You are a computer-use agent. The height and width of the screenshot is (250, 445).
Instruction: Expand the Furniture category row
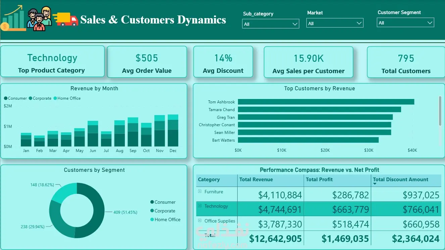click(200, 192)
